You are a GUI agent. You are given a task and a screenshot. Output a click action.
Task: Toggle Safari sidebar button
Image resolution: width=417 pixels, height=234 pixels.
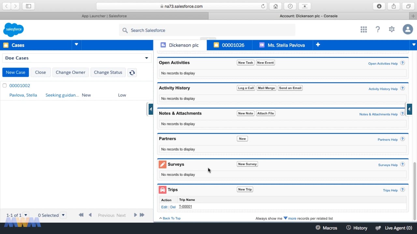coord(28,6)
